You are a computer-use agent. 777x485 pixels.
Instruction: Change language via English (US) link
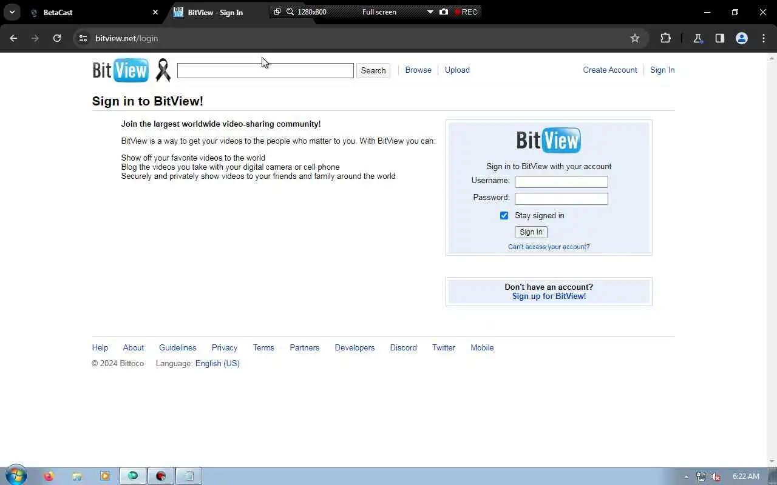pos(217,363)
